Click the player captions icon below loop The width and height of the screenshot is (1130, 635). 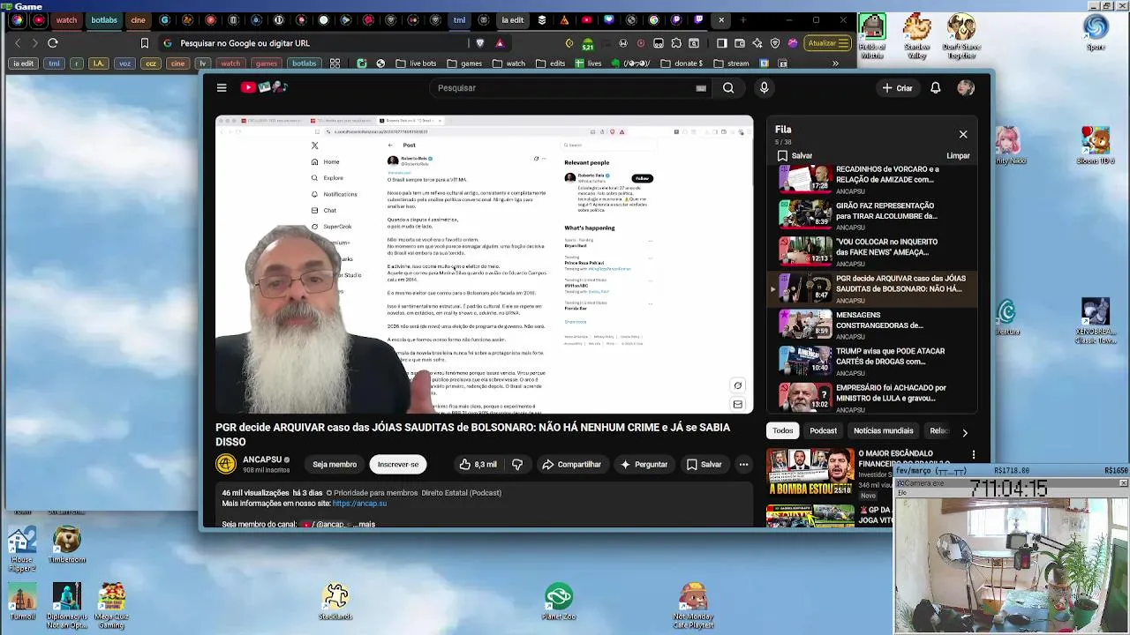point(738,404)
